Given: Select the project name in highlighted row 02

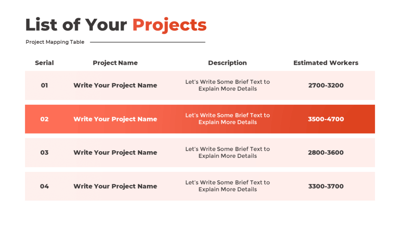Looking at the screenshot, I should (115, 119).
